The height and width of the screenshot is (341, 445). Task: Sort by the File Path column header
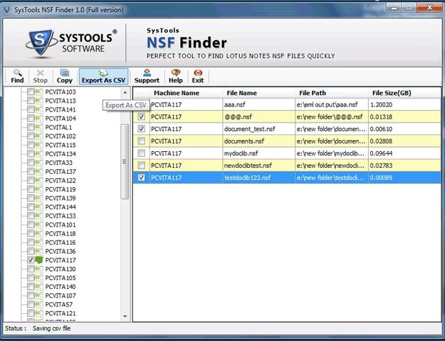point(332,93)
